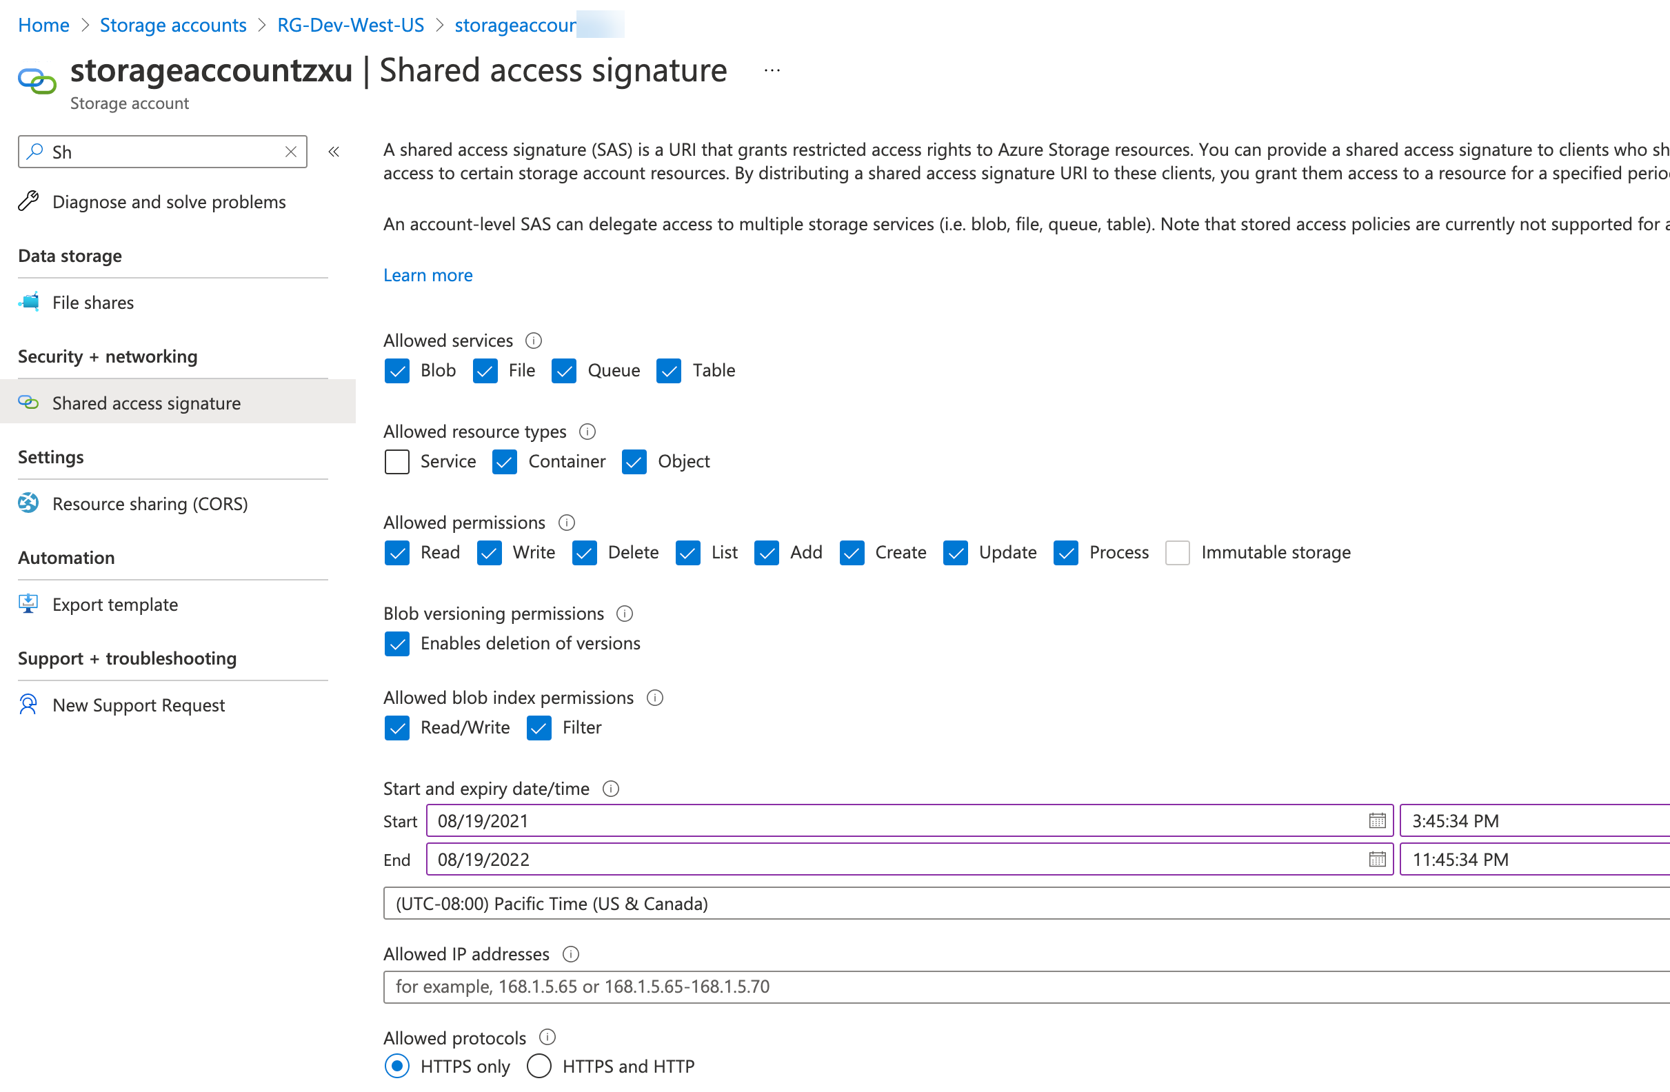1670x1092 pixels.
Task: Select the HTTPS and HTTP radio option
Action: click(x=539, y=1066)
